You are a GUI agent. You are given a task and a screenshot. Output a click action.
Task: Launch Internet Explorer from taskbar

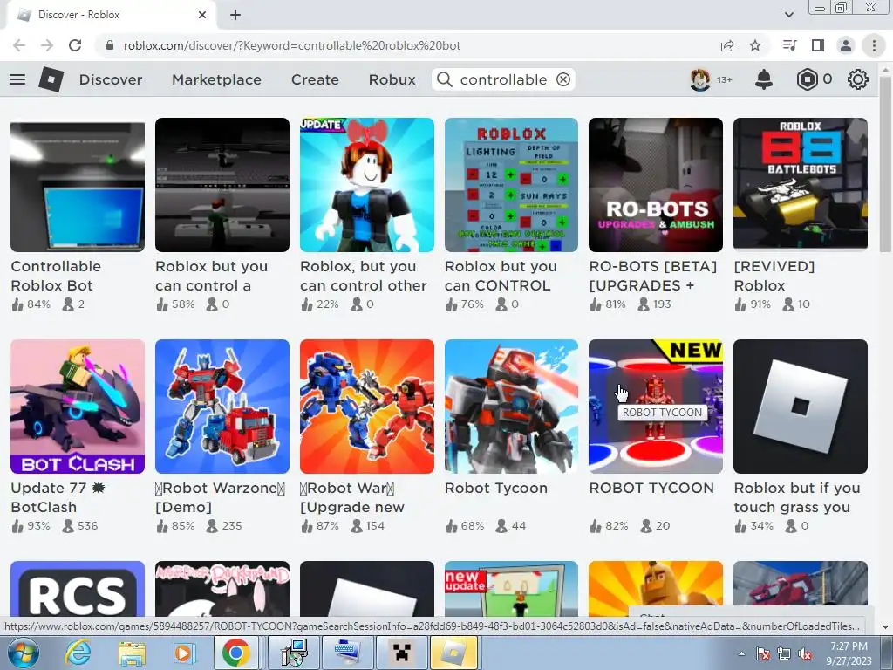tap(78, 653)
